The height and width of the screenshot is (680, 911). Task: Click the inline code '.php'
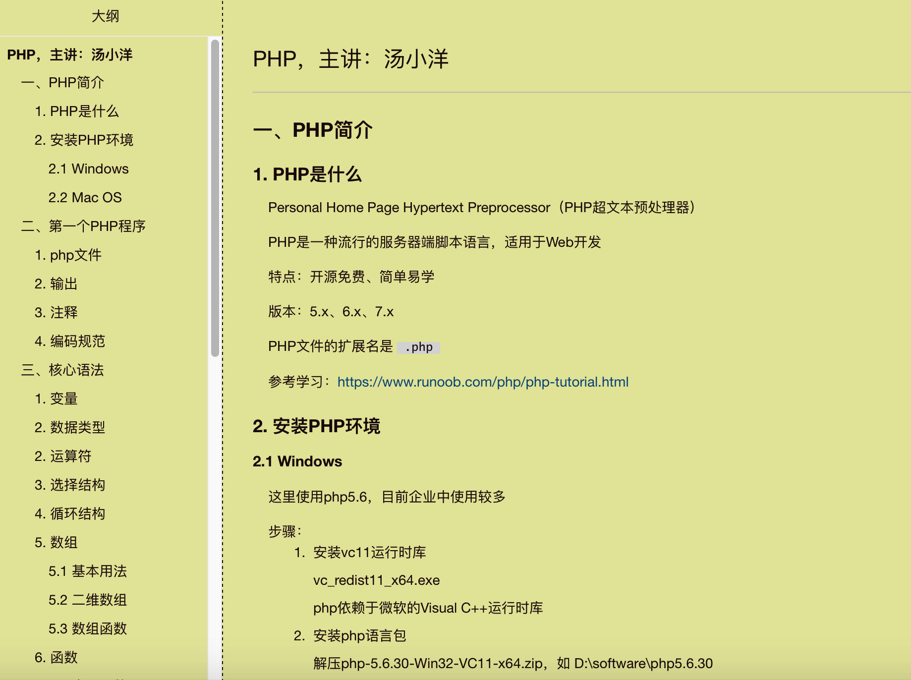point(419,347)
